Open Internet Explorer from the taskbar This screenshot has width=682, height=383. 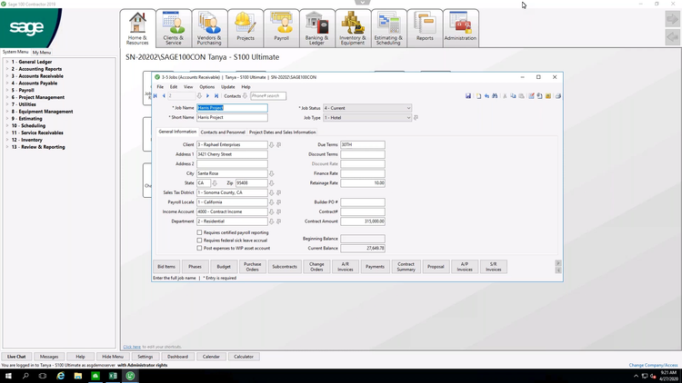click(60, 376)
